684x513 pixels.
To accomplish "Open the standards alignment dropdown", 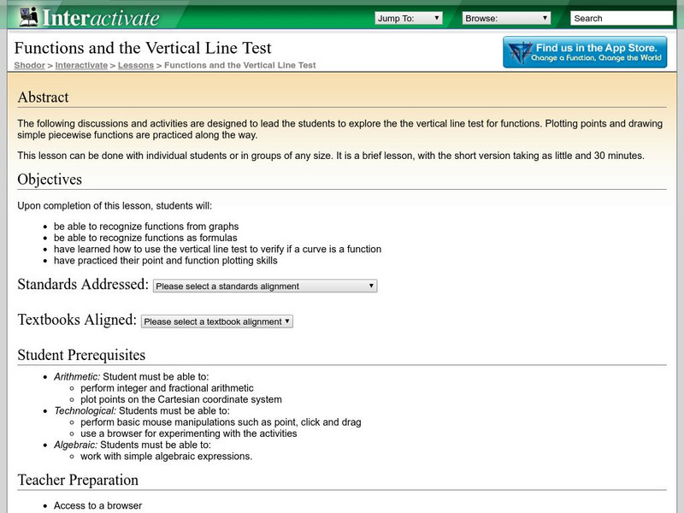I will 265,286.
